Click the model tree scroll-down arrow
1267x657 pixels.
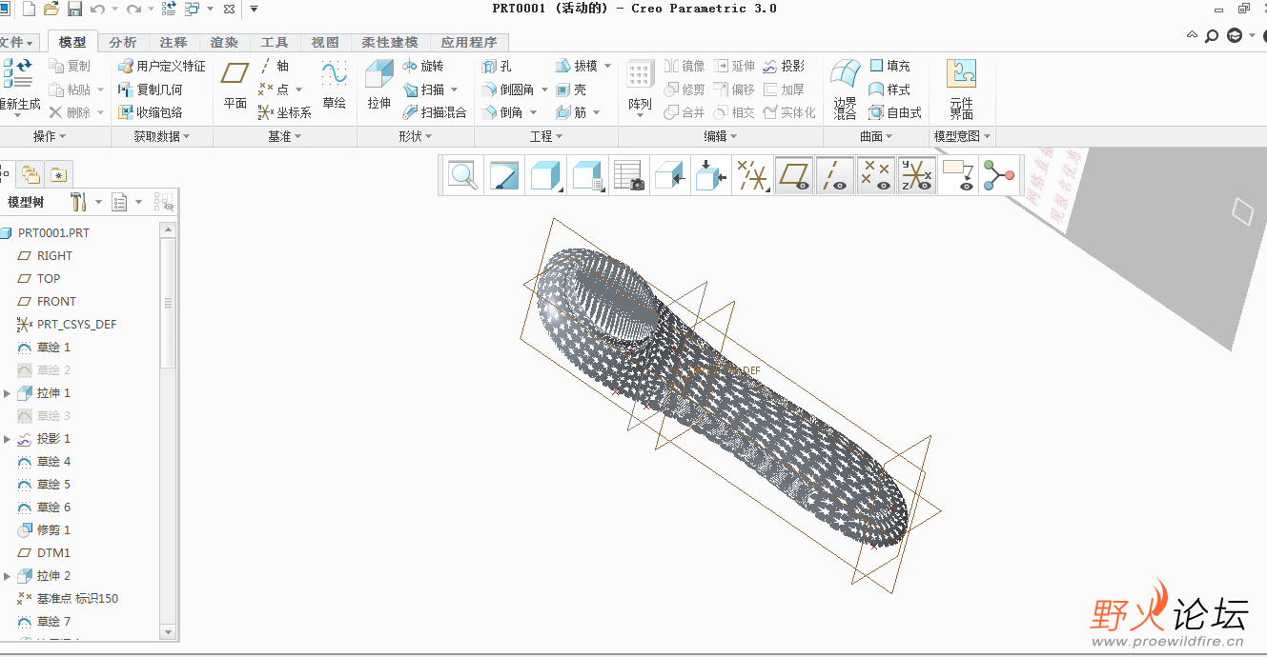(168, 631)
